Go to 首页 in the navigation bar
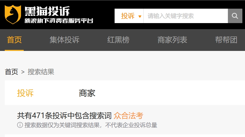245x137 pixels. point(14,40)
